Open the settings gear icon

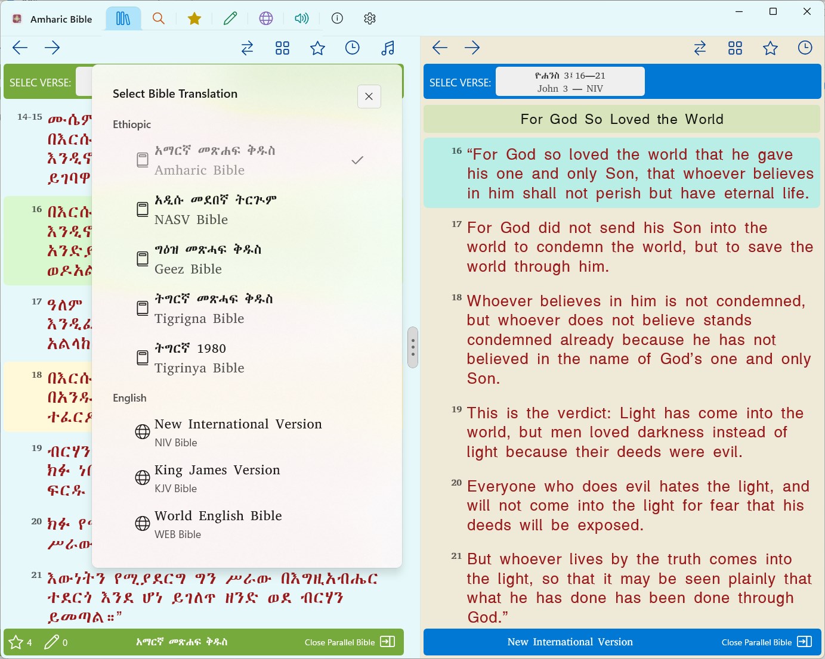pyautogui.click(x=370, y=18)
